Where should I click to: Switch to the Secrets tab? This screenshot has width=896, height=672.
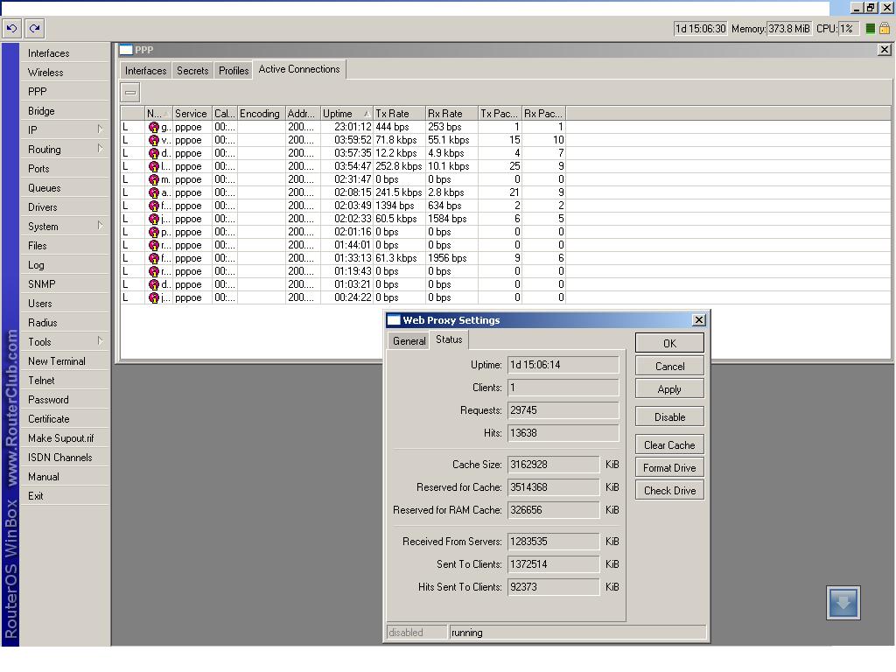point(192,71)
